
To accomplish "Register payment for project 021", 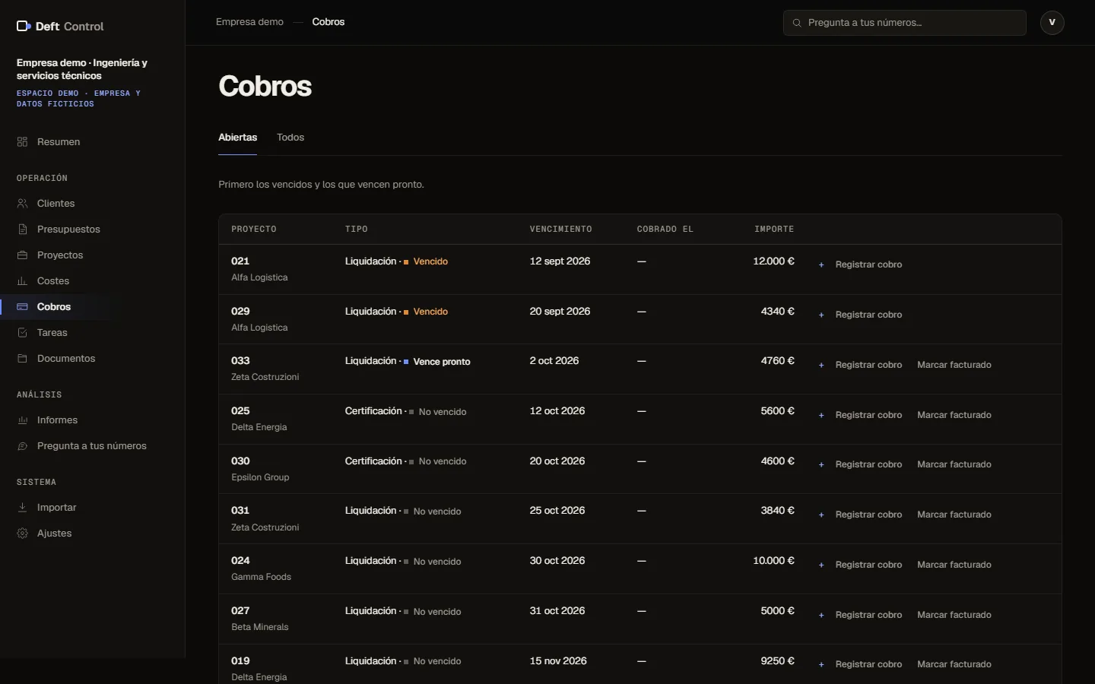I will point(860,264).
